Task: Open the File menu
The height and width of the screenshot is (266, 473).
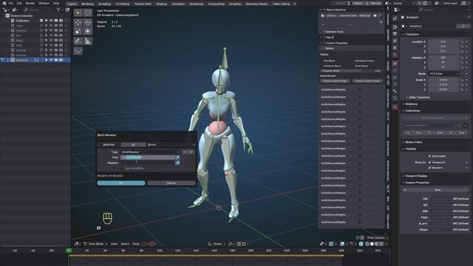Action: (x=11, y=3)
